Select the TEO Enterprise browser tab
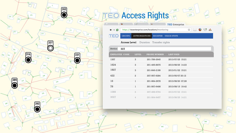The width and height of the screenshot is (236, 133). (x=176, y=24)
